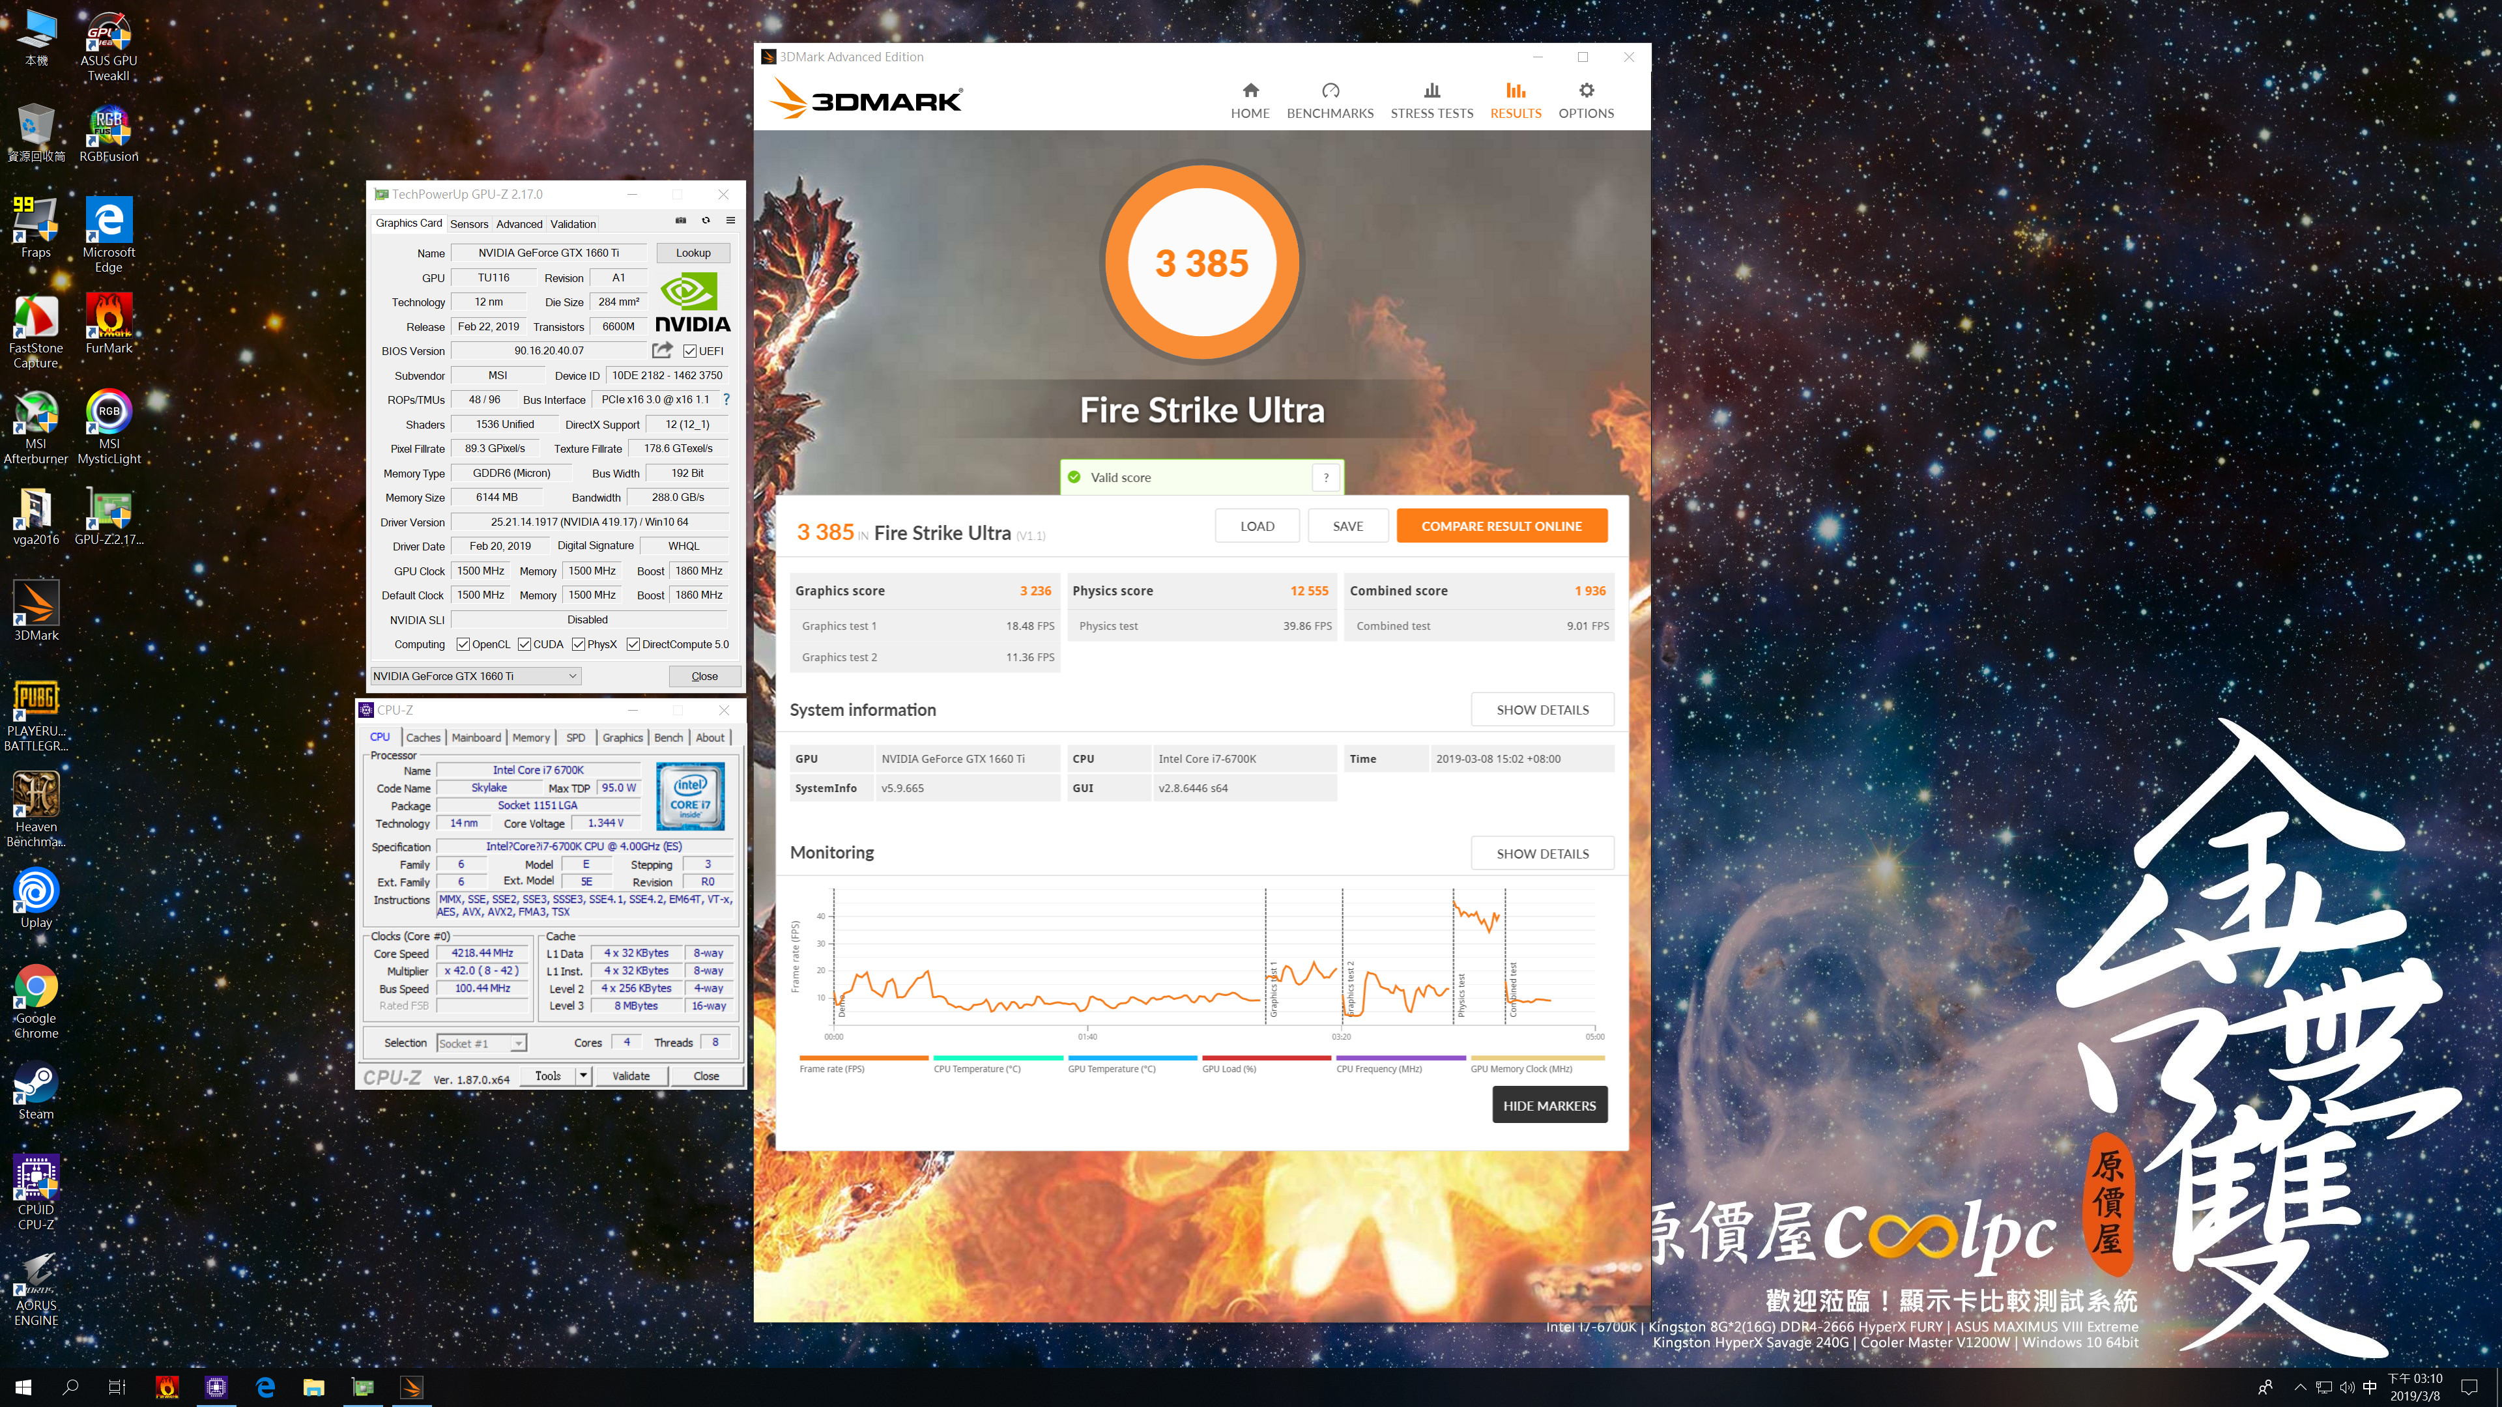Expand Socket #1 selection dropdown in CPU-Z
The height and width of the screenshot is (1407, 2502).
pyautogui.click(x=519, y=1043)
